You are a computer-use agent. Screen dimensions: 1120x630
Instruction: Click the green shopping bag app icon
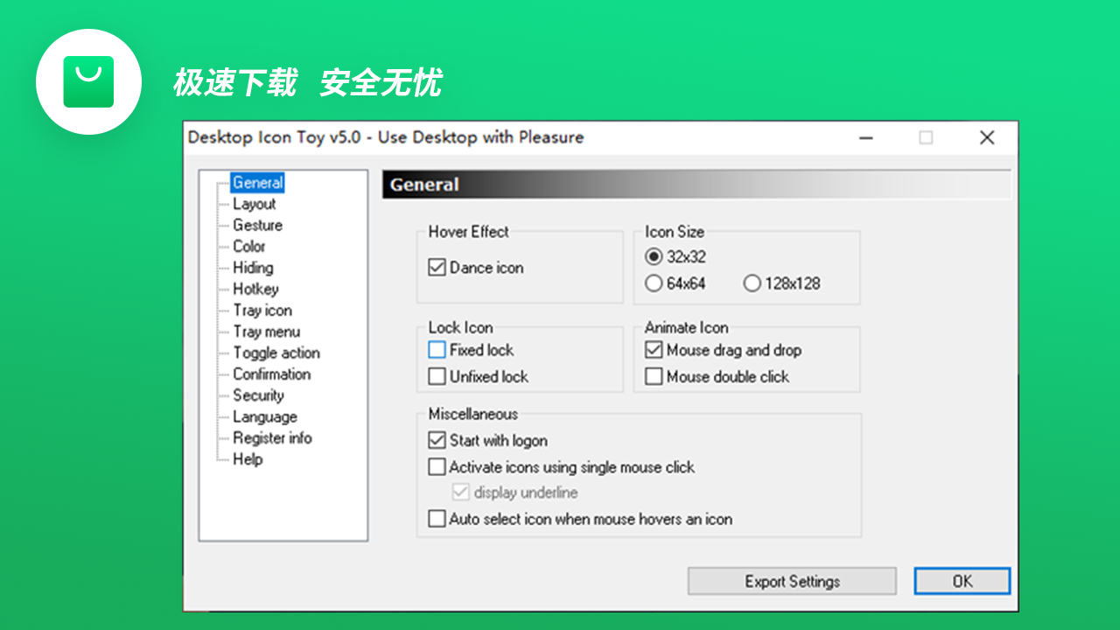88,81
